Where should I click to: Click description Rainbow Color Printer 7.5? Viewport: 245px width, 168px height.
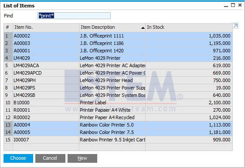click(x=107, y=132)
